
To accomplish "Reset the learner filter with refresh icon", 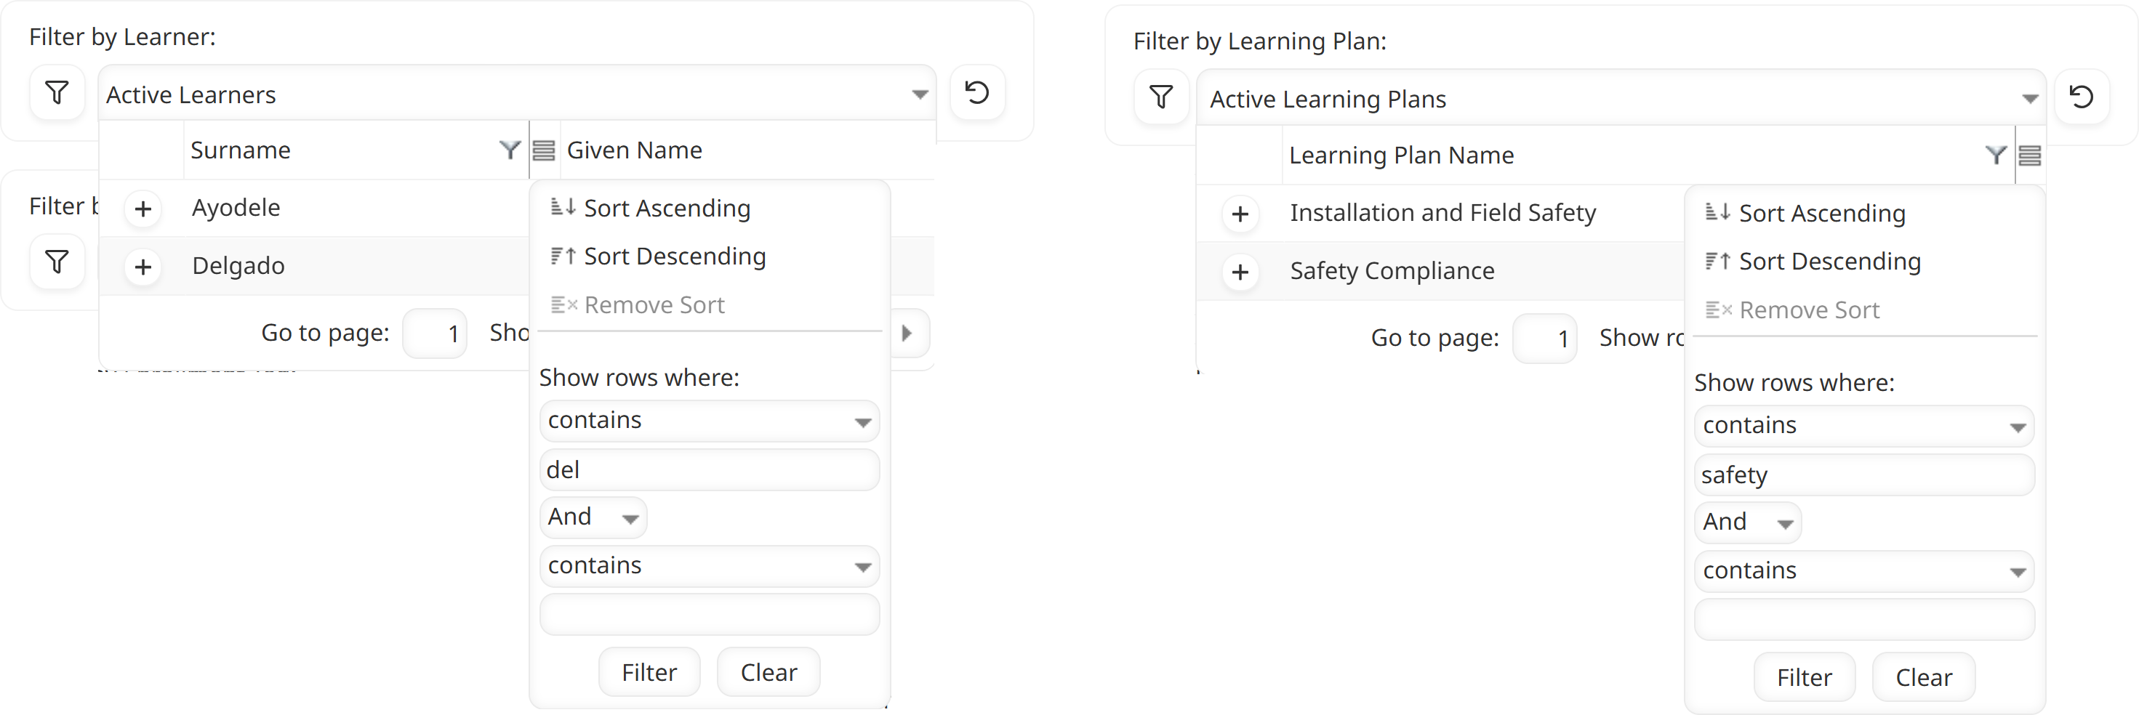I will click(x=976, y=93).
